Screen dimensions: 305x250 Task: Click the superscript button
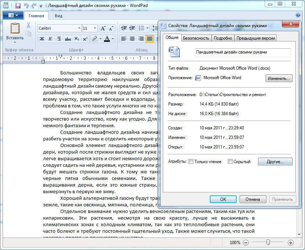point(85,39)
